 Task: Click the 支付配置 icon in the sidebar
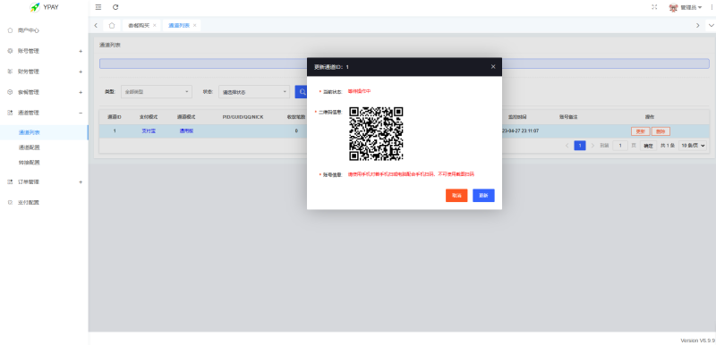(x=10, y=202)
